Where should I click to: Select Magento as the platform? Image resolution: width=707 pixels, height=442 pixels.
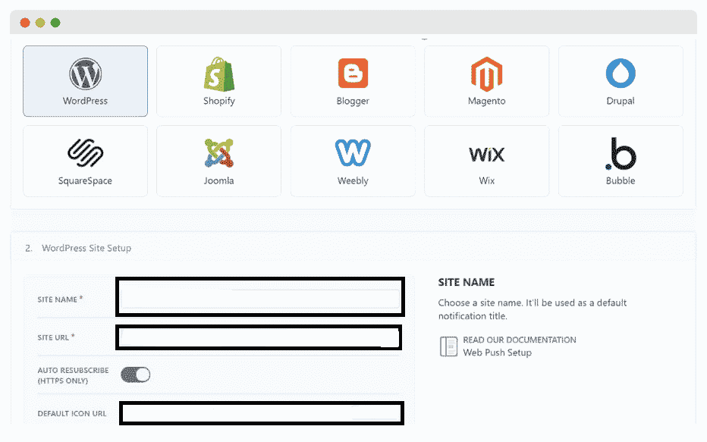(486, 81)
